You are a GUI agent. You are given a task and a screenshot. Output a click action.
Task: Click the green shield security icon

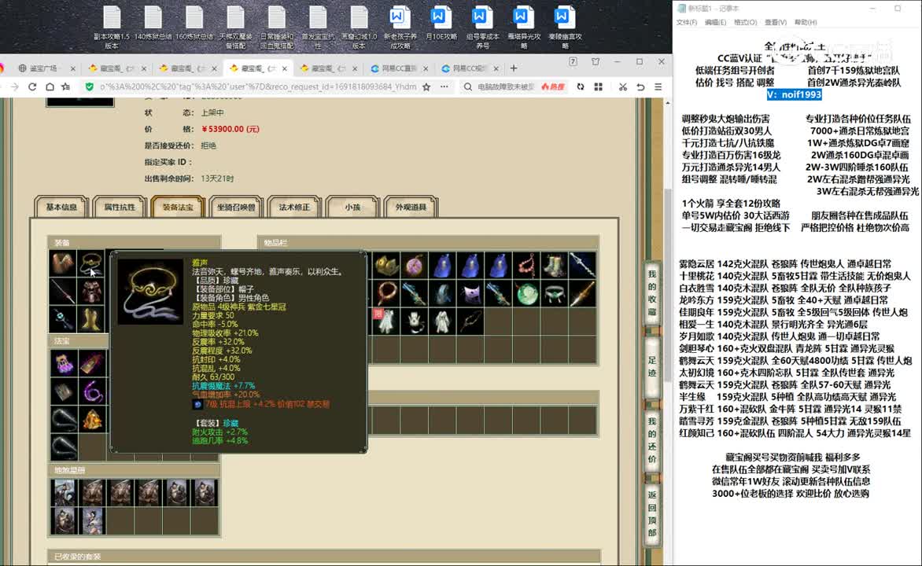pyautogui.click(x=90, y=86)
